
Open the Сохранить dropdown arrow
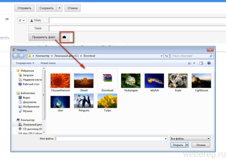60,8
